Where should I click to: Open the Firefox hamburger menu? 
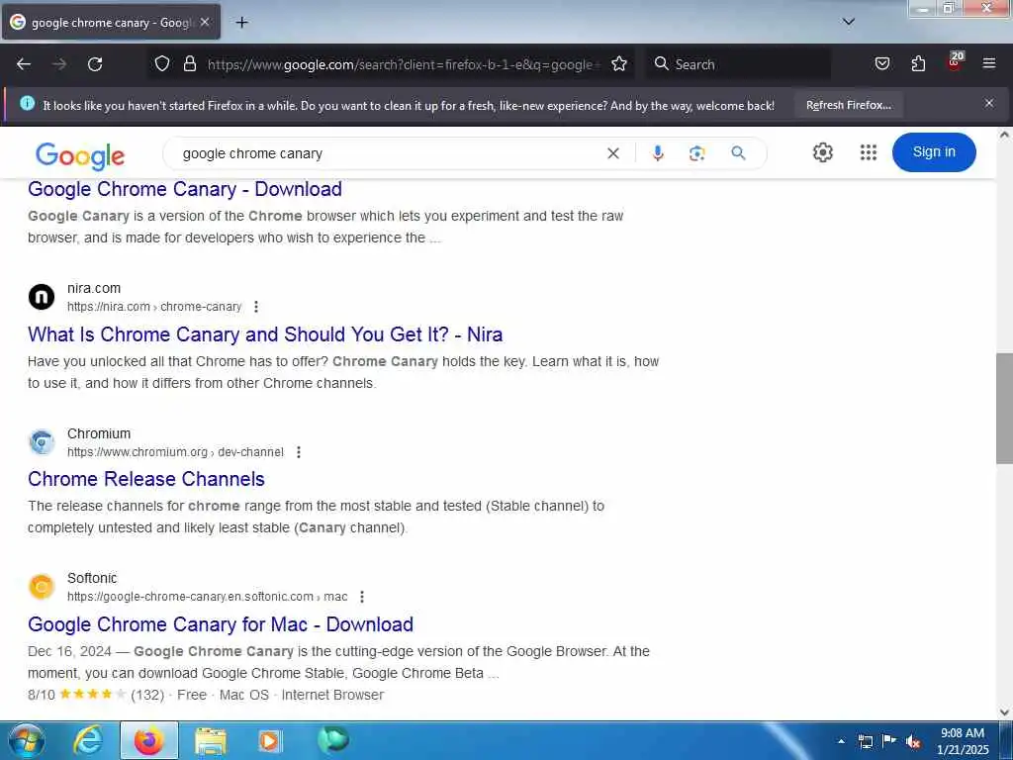tap(989, 63)
